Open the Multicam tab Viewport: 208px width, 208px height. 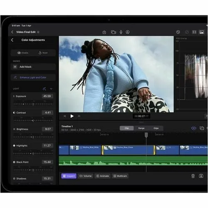pyautogui.click(x=120, y=176)
